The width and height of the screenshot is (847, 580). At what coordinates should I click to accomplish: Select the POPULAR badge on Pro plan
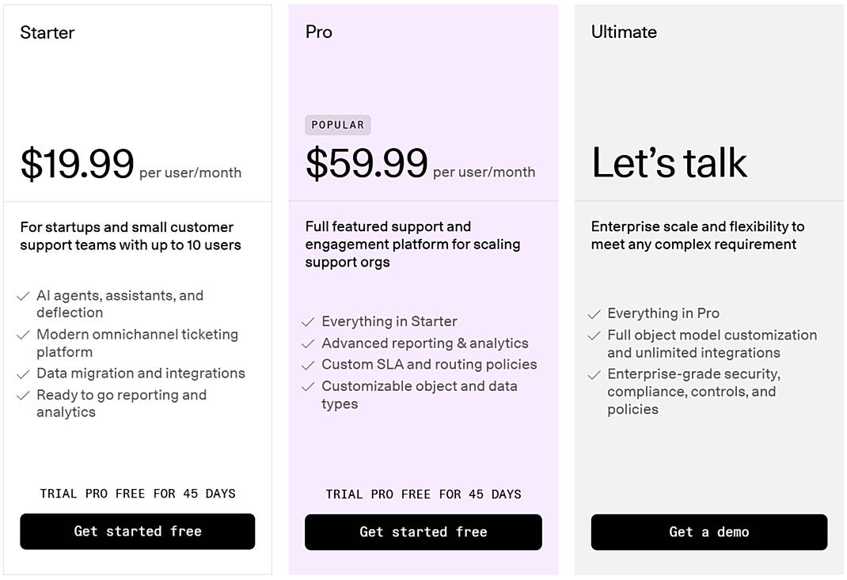click(338, 124)
